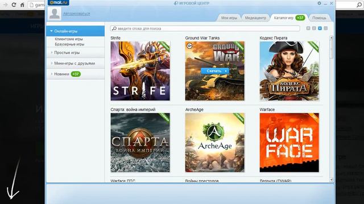
Task: Collapse the Онлайн-игры category
Action: [76, 31]
